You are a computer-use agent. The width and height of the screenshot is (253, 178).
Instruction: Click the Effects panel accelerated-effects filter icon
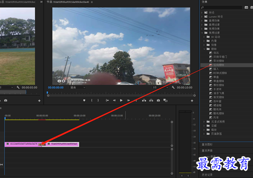click(x=246, y=7)
